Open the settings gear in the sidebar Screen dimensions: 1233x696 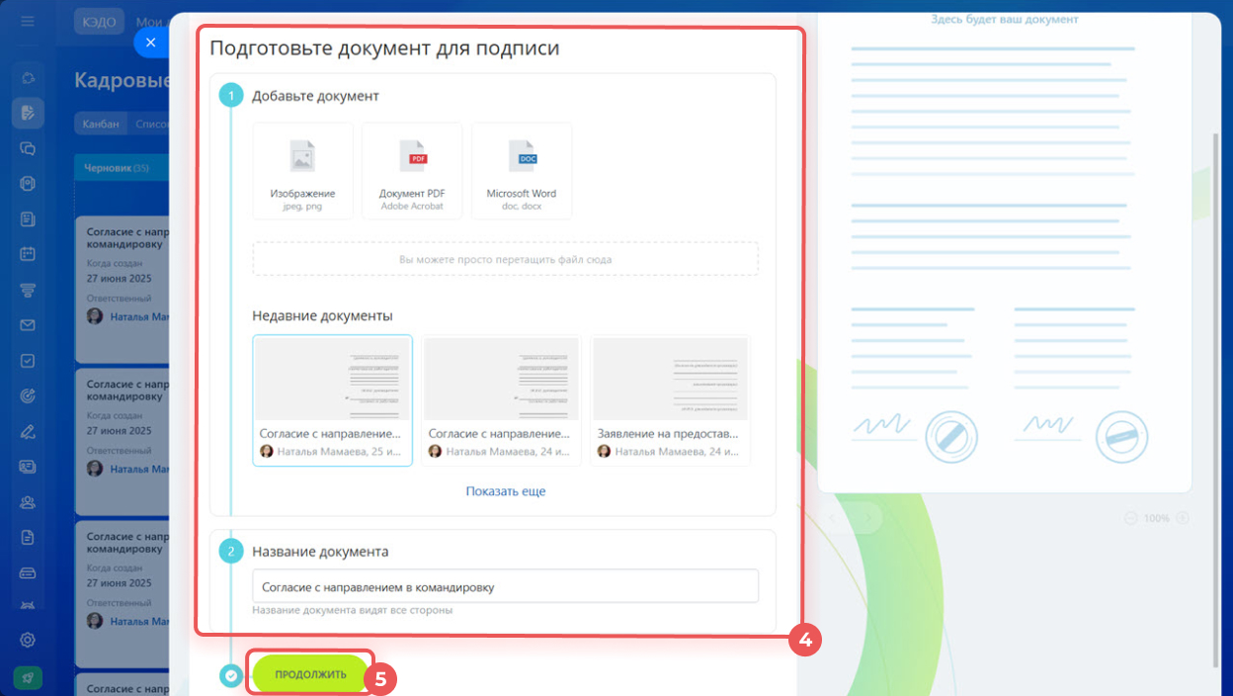pyautogui.click(x=28, y=640)
